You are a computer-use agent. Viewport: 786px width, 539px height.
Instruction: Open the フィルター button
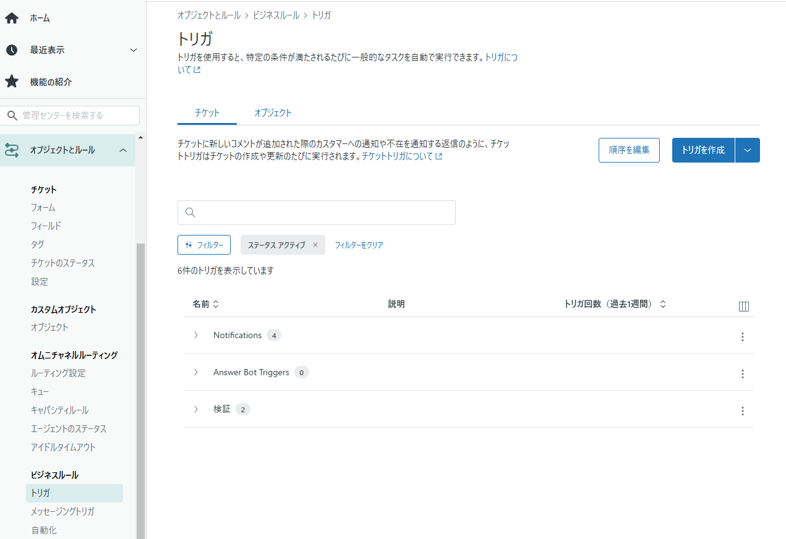204,245
